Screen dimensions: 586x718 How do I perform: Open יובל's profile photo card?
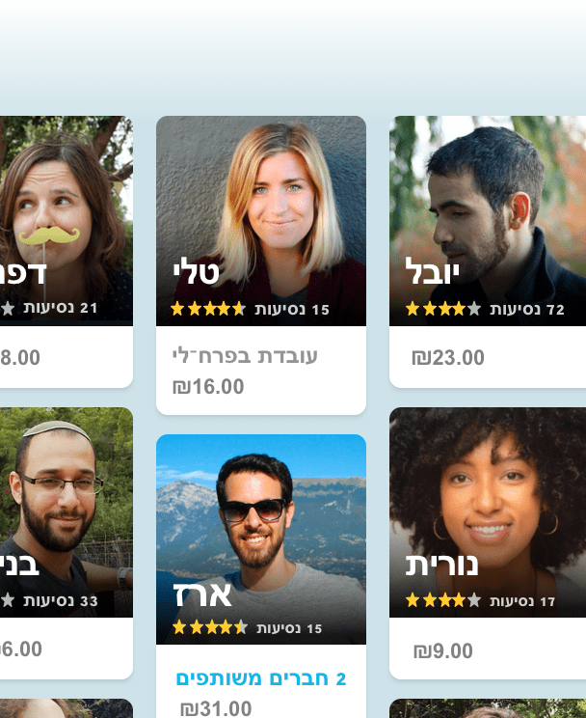click(488, 221)
